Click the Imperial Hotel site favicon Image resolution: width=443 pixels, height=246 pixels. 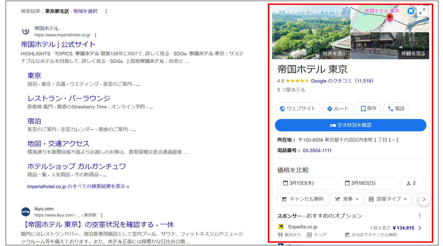[x=26, y=31]
